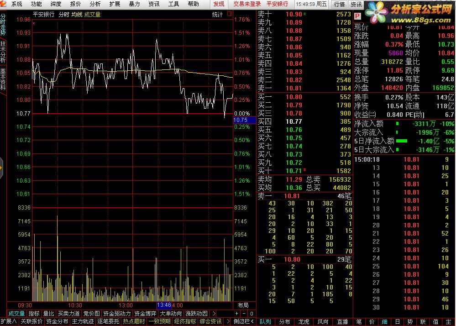The image size is (456, 326).
Task: Switch to the 基本资料 sidebar tab
Action: click(x=3, y=79)
